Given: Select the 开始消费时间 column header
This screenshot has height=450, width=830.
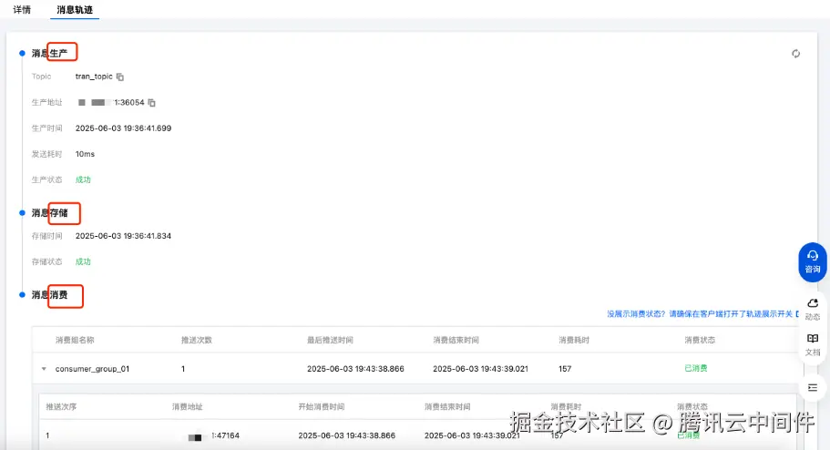Looking at the screenshot, I should tap(322, 406).
